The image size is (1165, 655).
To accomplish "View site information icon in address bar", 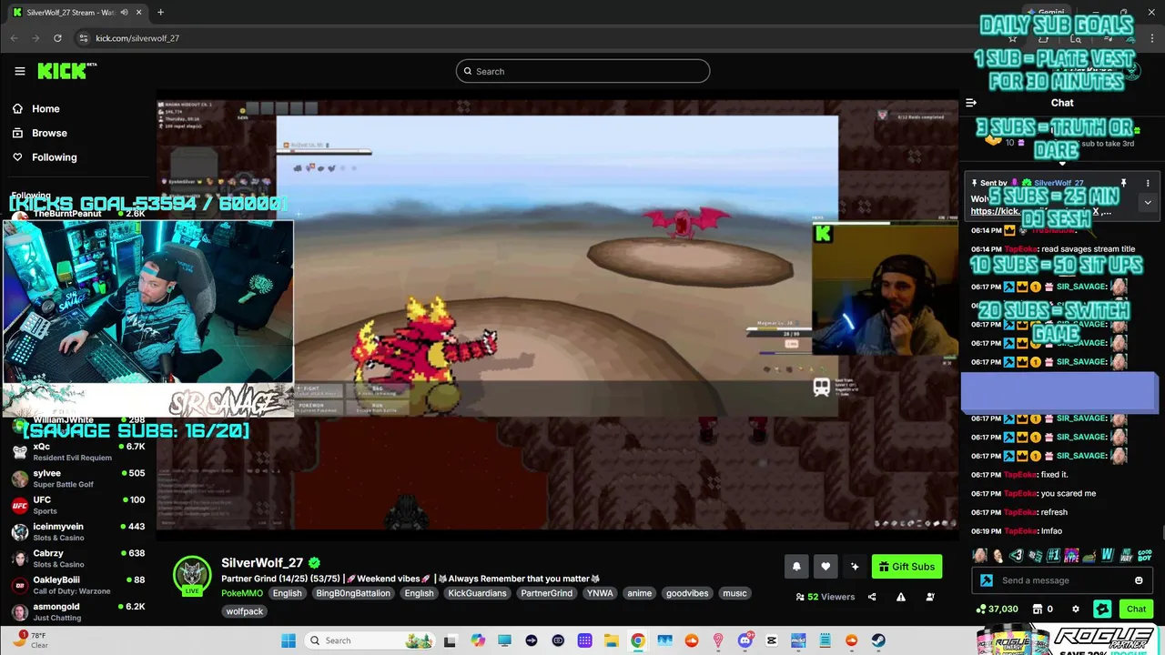I will point(84,38).
